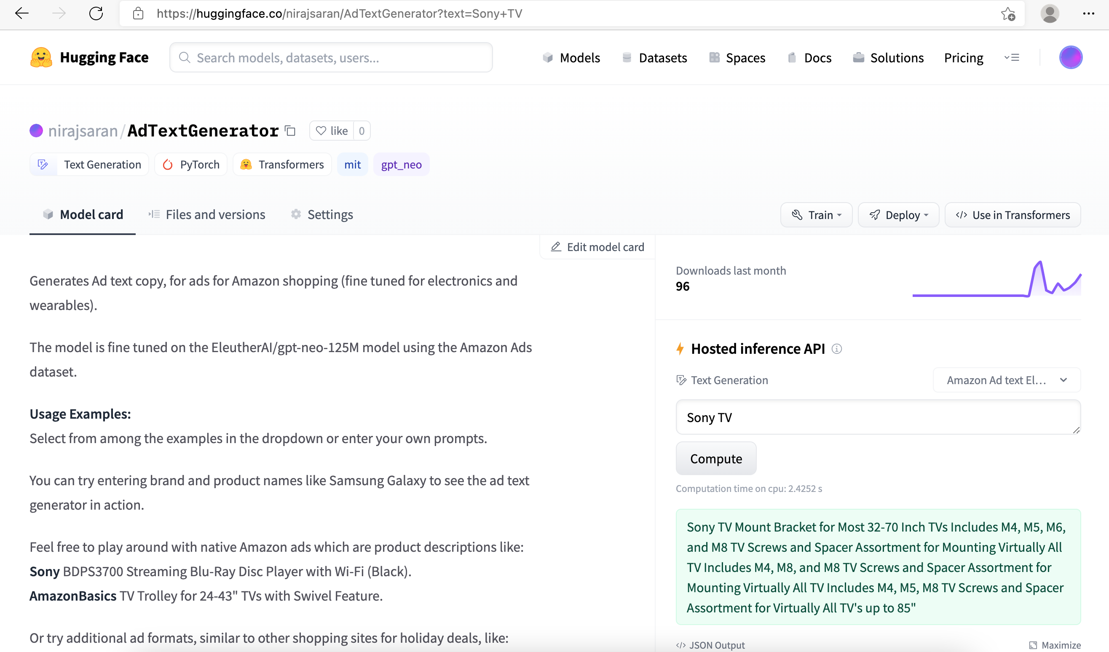Click the downloads sparkline chart
1109x652 pixels.
997,279
